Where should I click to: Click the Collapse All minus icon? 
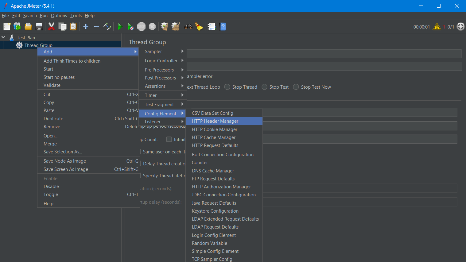(96, 27)
